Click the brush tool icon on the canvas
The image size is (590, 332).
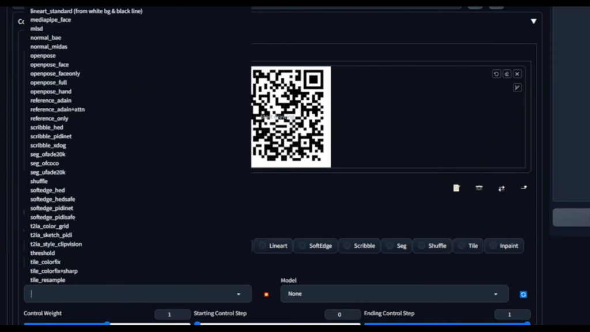pyautogui.click(x=517, y=88)
